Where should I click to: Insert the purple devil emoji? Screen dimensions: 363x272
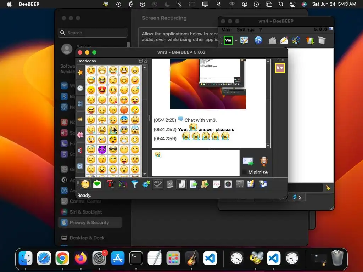click(102, 149)
